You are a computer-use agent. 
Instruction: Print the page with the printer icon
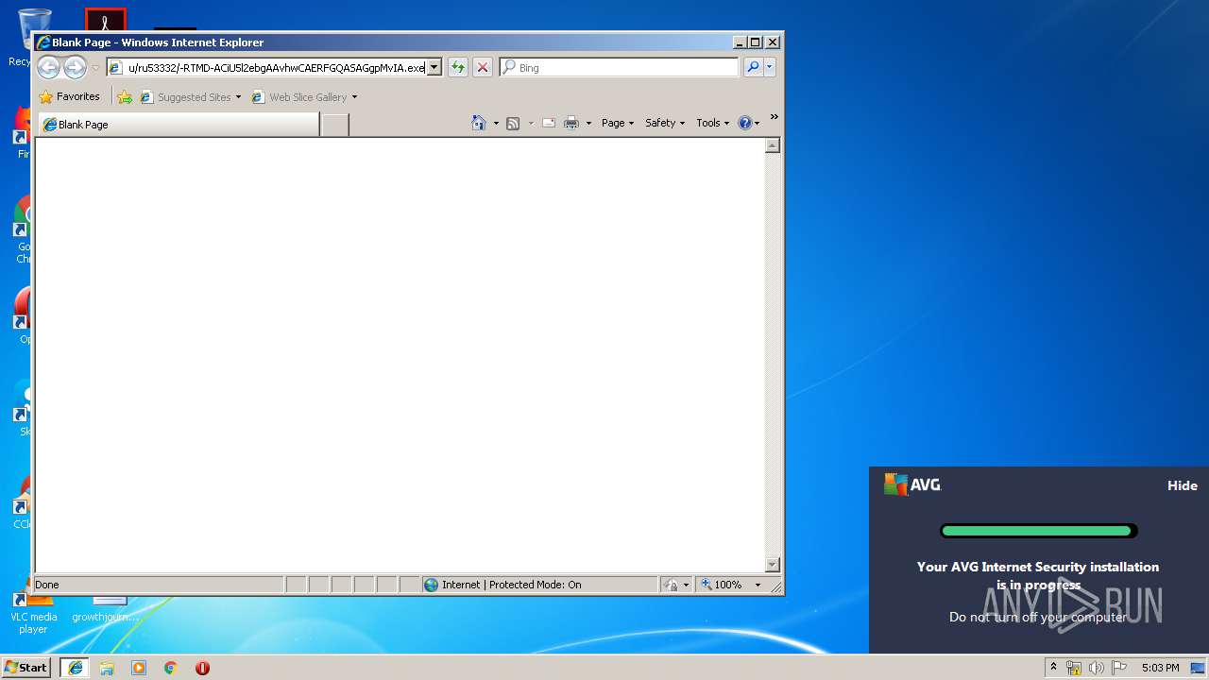(x=571, y=123)
